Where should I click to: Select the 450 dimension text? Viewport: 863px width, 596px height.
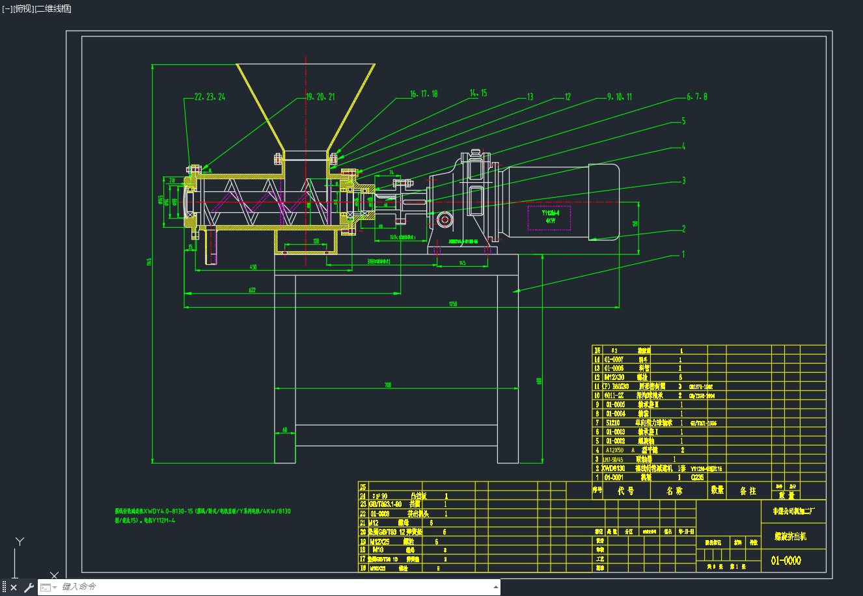tap(253, 267)
